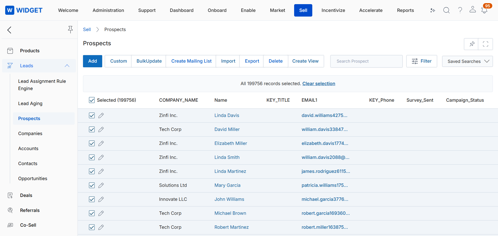
Task: Click the Sell breadcrumb link
Action: pos(87,30)
